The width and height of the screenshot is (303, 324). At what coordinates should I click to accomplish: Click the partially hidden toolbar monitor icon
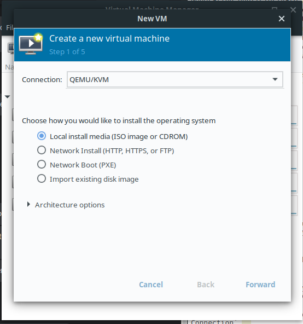pos(11,48)
